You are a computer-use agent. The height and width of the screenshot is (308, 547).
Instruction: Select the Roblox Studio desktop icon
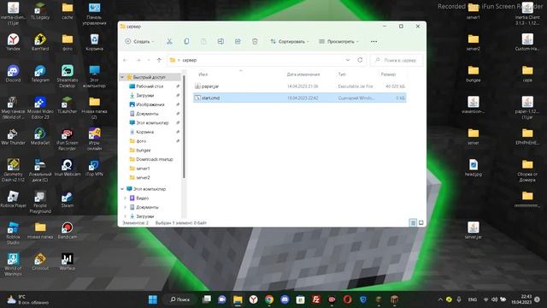(x=14, y=233)
